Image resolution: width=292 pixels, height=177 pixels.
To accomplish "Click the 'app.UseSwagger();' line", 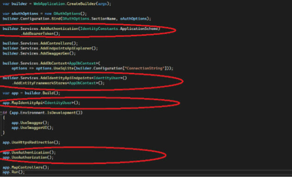I will [x=30, y=123].
